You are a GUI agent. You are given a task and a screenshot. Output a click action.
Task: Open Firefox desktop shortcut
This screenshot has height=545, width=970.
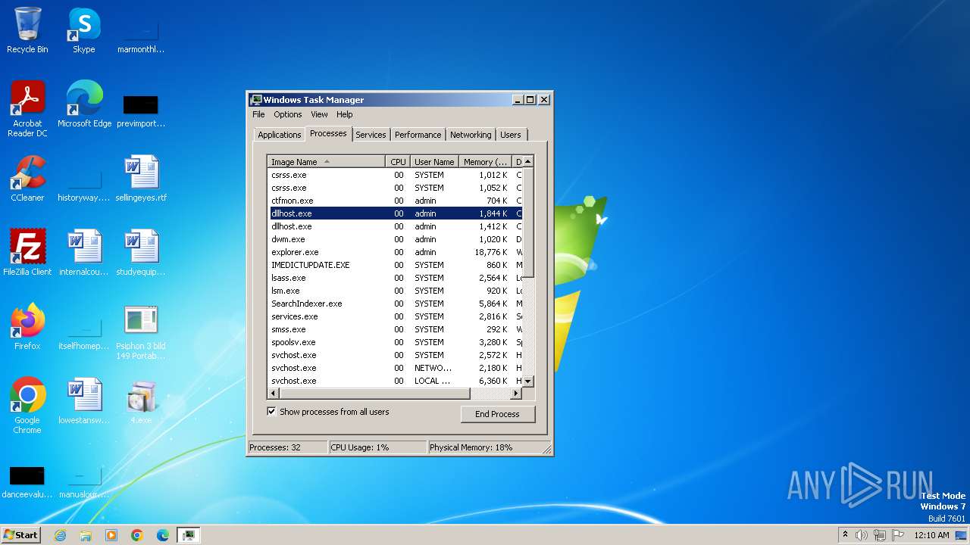(x=27, y=326)
